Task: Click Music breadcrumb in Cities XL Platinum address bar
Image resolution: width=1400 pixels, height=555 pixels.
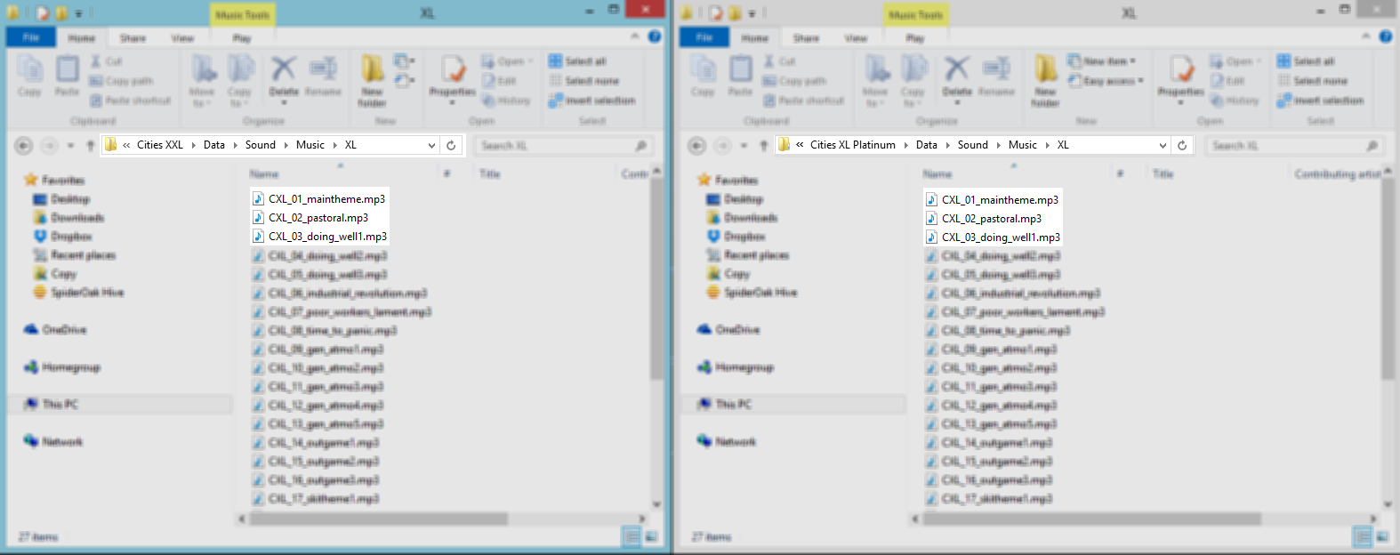Action: (x=1023, y=145)
